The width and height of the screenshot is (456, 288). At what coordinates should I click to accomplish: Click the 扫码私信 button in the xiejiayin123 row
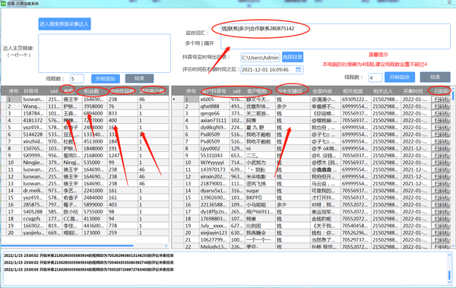441,233
